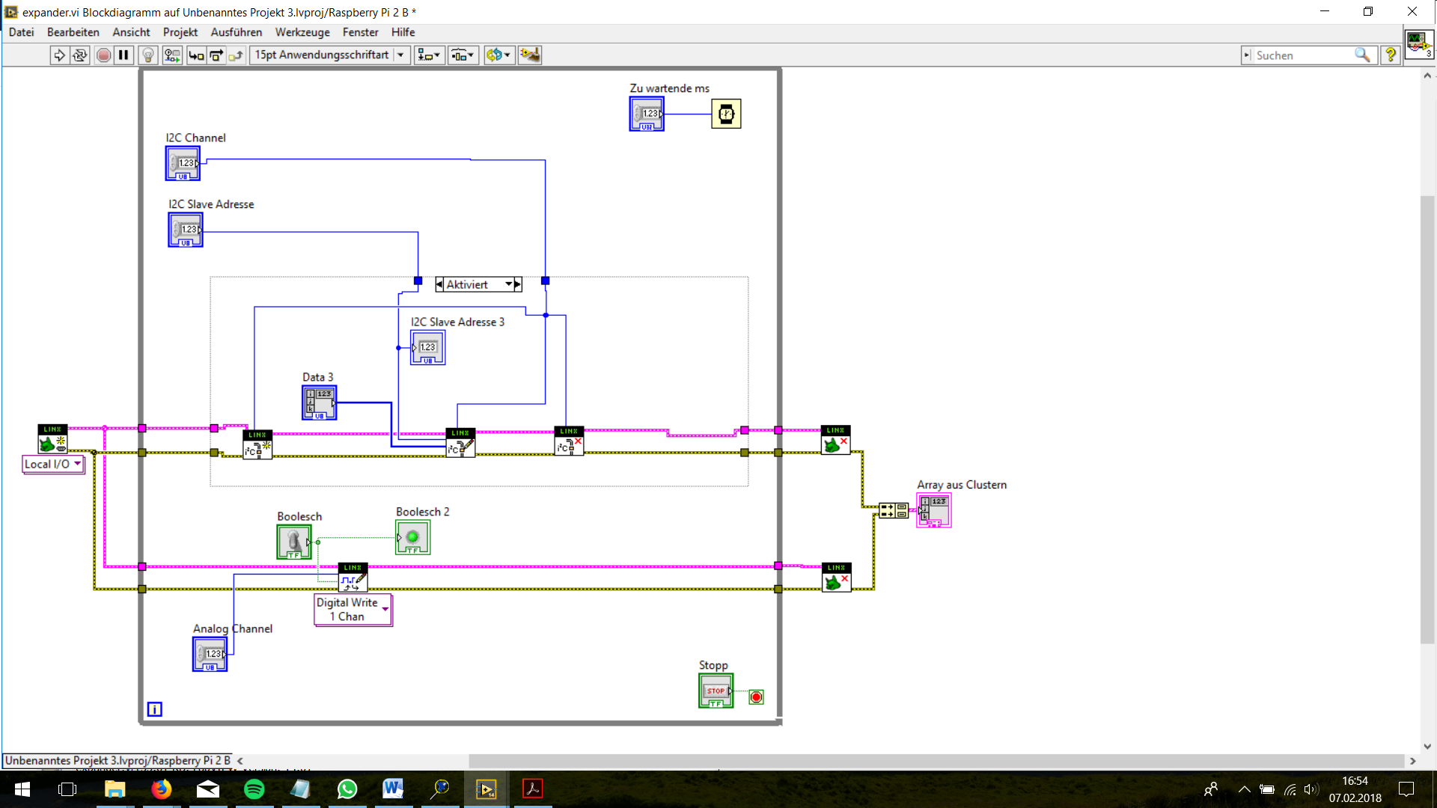Open Digital Write 1 Chan selector
Viewport: 1437px width, 808px height.
385,609
